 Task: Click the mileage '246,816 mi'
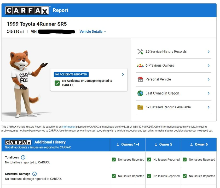pos(15,32)
